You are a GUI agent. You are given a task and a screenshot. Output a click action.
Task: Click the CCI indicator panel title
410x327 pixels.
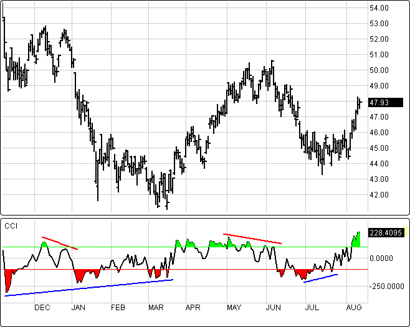click(11, 226)
